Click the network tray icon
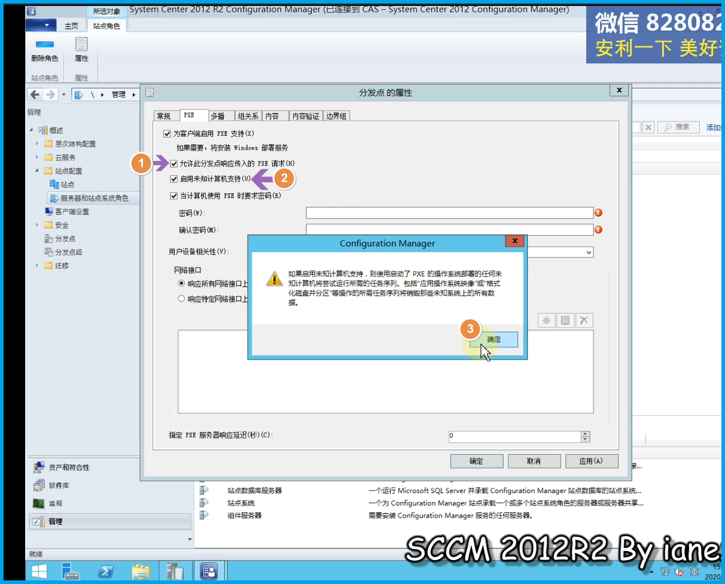The image size is (725, 584). [x=665, y=571]
